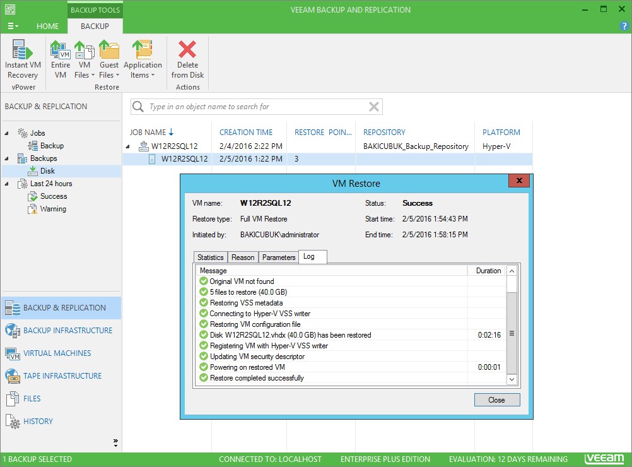Launch Instant VM Recovery
Screen dimensions: 632x467
tap(23, 59)
